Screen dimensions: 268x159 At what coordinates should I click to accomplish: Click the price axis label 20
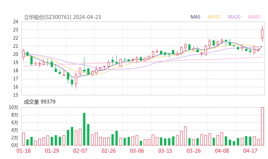point(16,54)
